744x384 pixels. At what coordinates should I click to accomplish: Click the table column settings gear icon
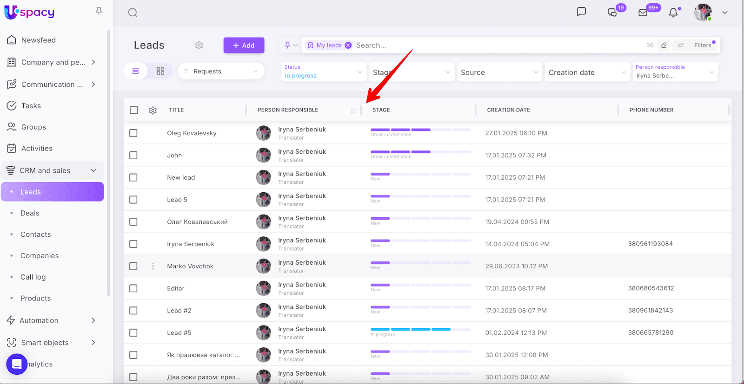(x=153, y=110)
